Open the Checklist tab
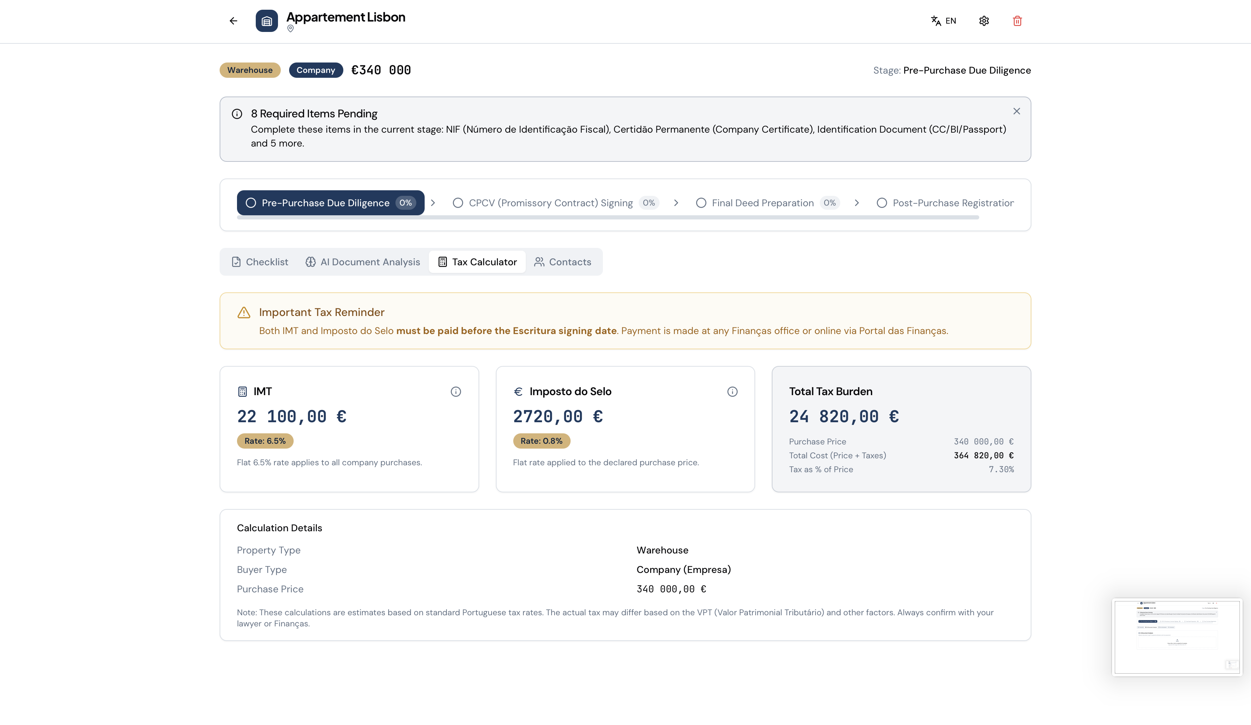1251x725 pixels. (x=260, y=262)
